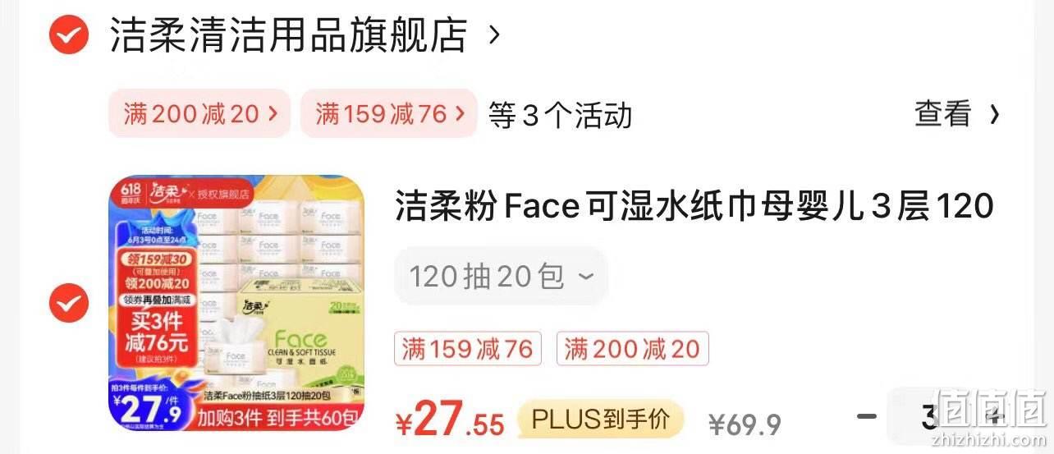Open the 洁柔清洁用品旗舰店 store page chevron
1054x454 pixels.
tap(493, 35)
